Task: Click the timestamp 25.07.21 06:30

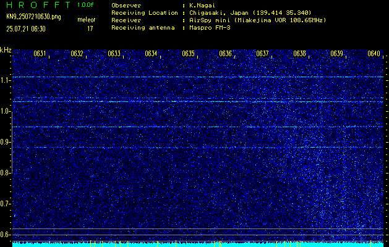Action: [26, 29]
